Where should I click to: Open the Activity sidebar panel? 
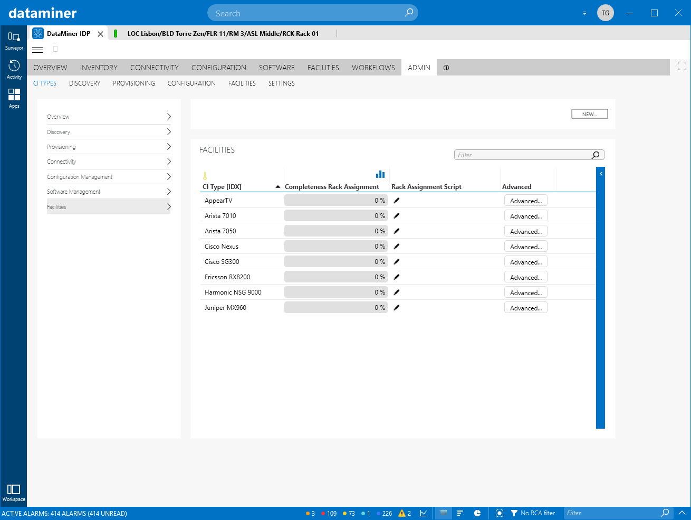click(14, 70)
